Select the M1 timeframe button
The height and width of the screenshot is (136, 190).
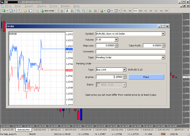click(x=125, y=11)
